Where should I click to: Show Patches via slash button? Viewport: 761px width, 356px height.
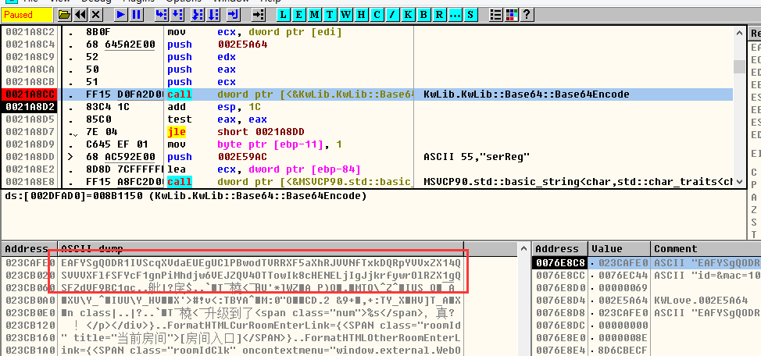[x=392, y=15]
